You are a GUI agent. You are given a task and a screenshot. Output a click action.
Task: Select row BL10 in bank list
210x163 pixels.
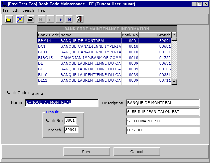click(104, 75)
